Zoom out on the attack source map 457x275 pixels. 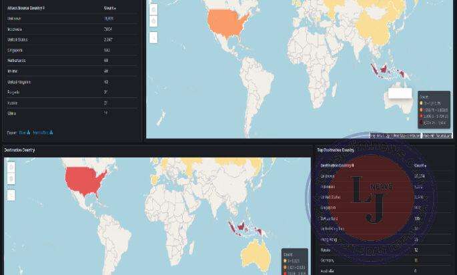[x=153, y=21]
